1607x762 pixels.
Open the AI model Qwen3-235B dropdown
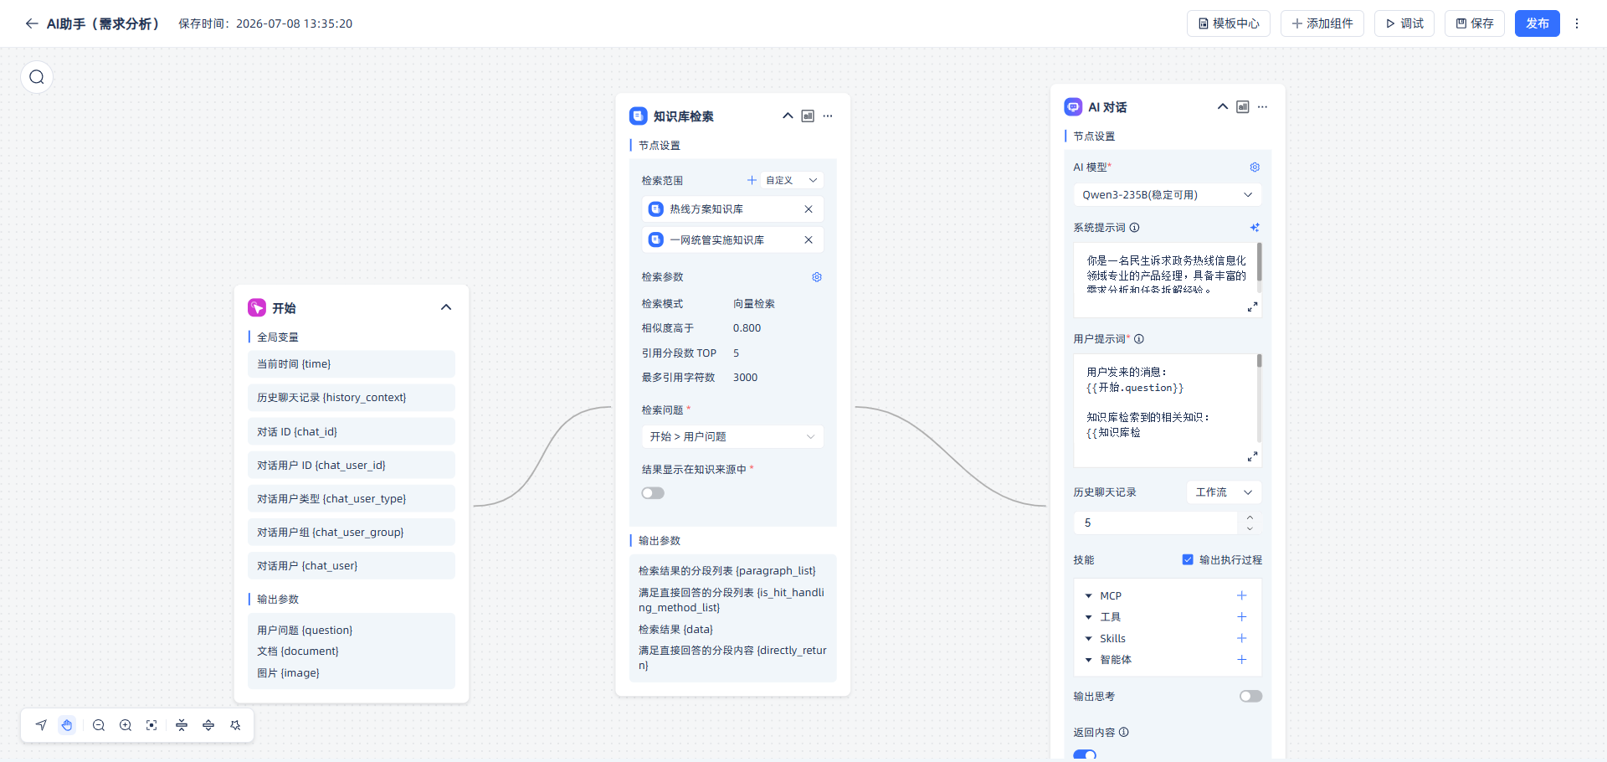click(x=1167, y=195)
